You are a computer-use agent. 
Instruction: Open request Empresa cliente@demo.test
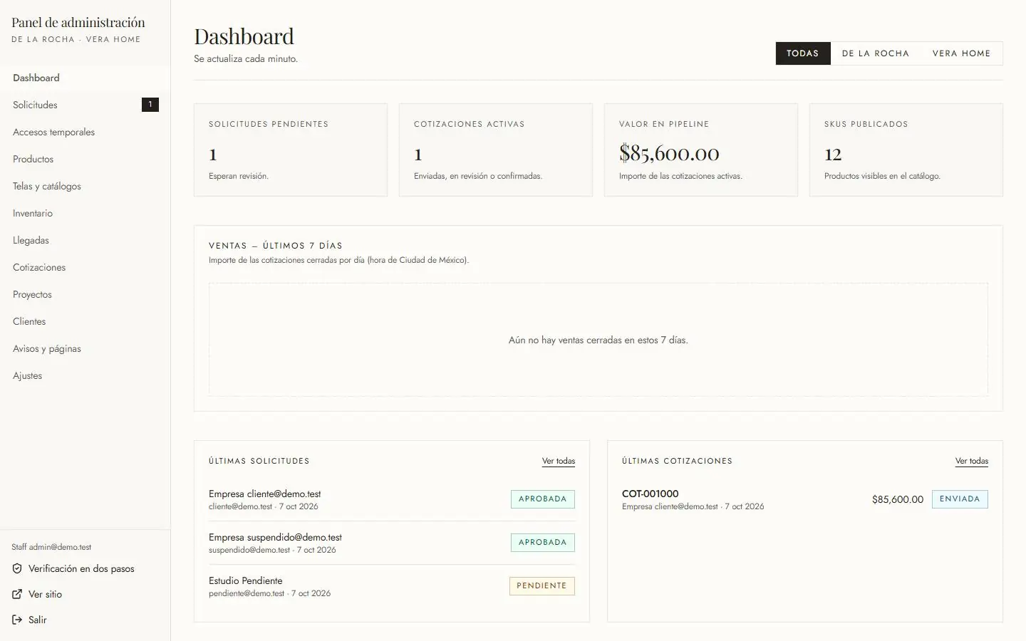[392, 499]
